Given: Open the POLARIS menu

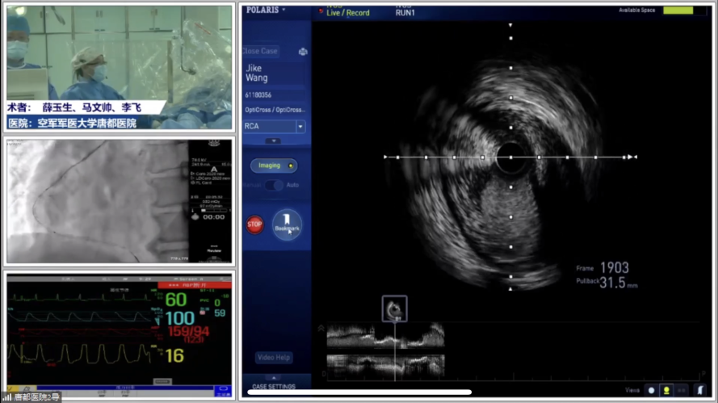Looking at the screenshot, I should (263, 10).
